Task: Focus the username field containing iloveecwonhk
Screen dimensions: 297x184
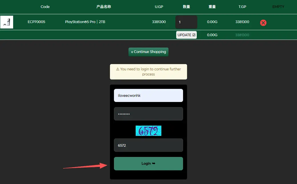Action: pos(148,95)
